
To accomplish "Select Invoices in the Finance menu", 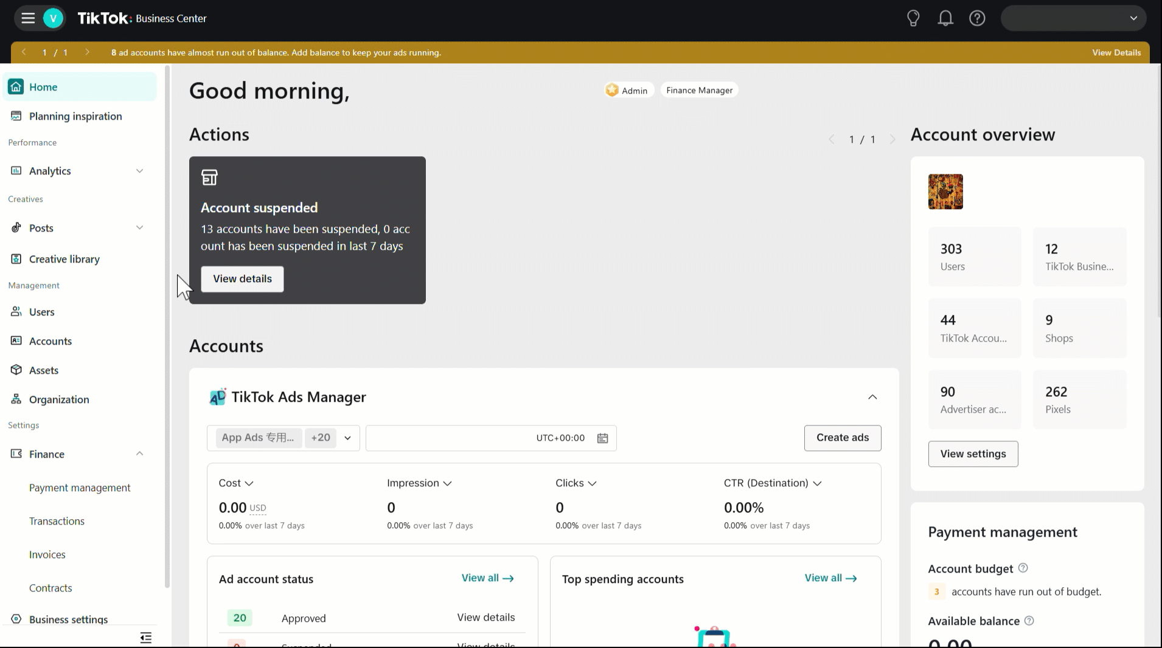I will 47,554.
